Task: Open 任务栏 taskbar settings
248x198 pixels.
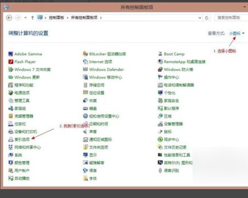Action: pos(17,124)
